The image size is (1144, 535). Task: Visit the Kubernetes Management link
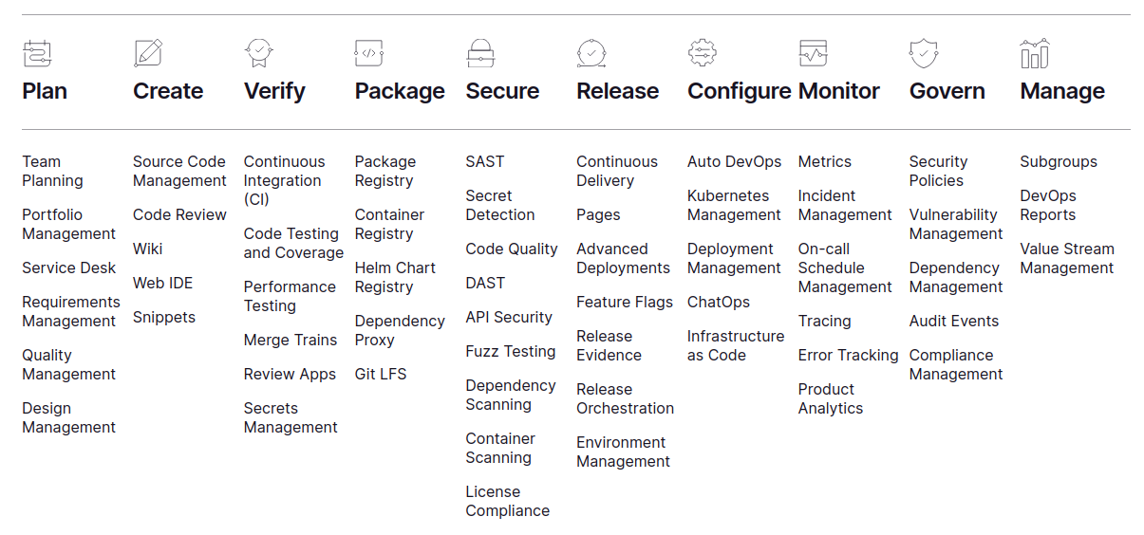(x=734, y=205)
